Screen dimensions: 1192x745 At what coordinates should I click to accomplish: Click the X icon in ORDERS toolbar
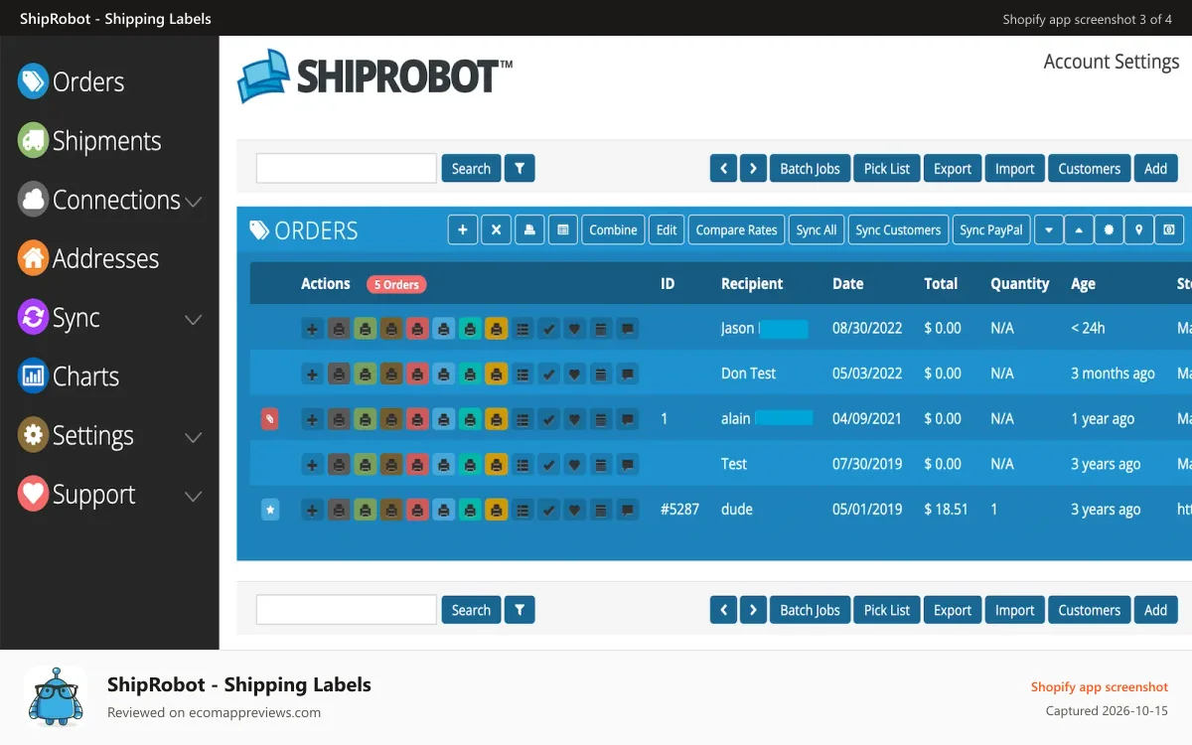coord(496,229)
